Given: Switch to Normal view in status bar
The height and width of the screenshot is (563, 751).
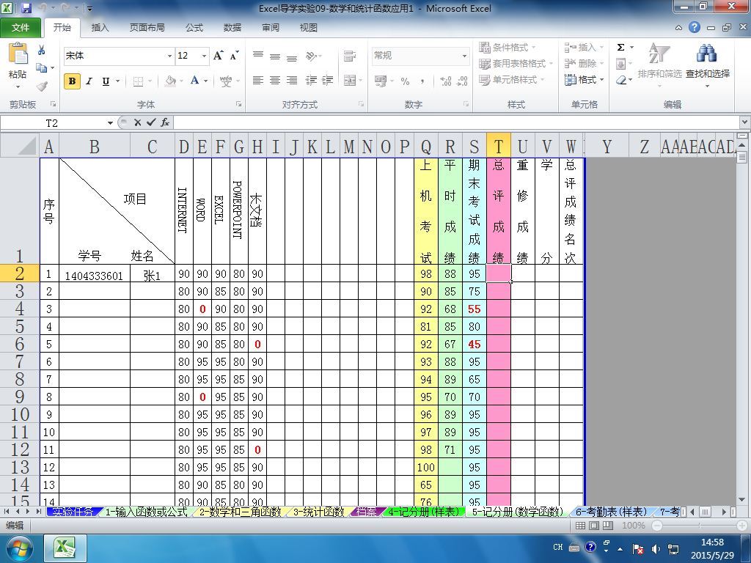Looking at the screenshot, I should click(x=580, y=526).
